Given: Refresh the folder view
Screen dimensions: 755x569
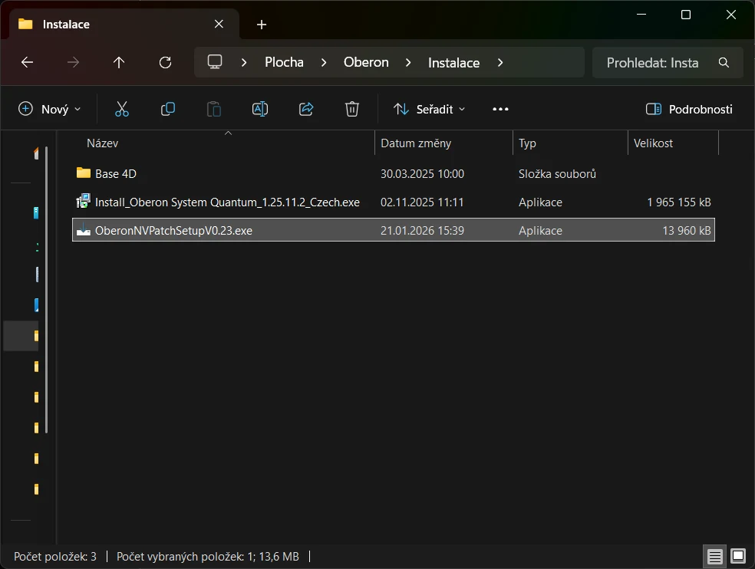Looking at the screenshot, I should pos(165,63).
